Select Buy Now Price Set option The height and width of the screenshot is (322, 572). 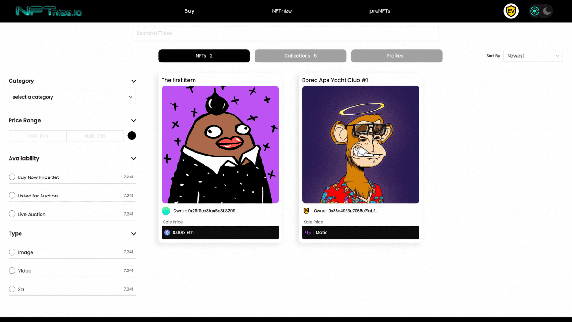[x=72, y=177]
